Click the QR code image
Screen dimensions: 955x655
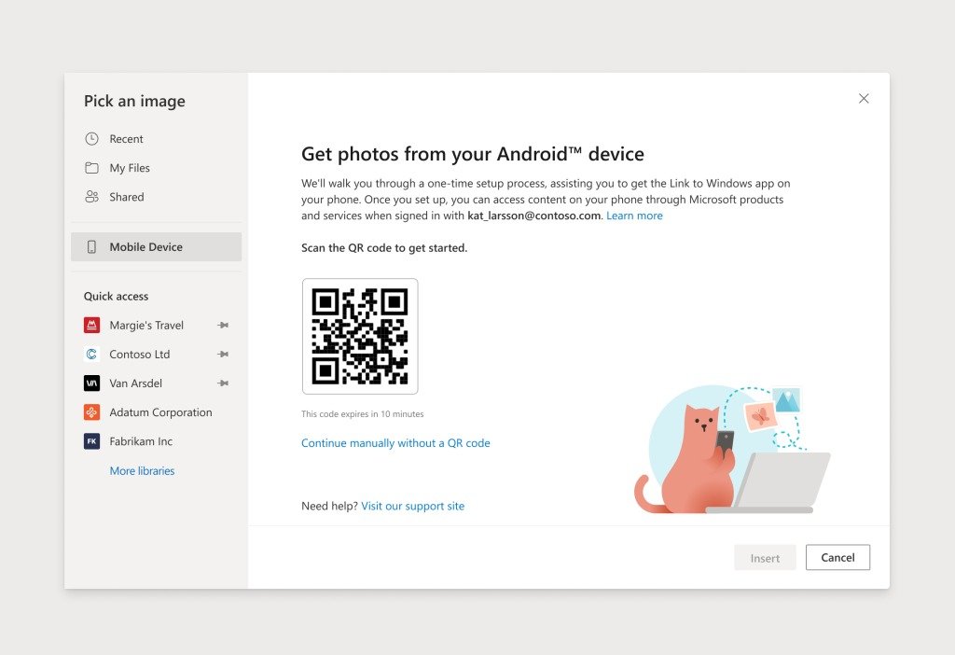(360, 336)
